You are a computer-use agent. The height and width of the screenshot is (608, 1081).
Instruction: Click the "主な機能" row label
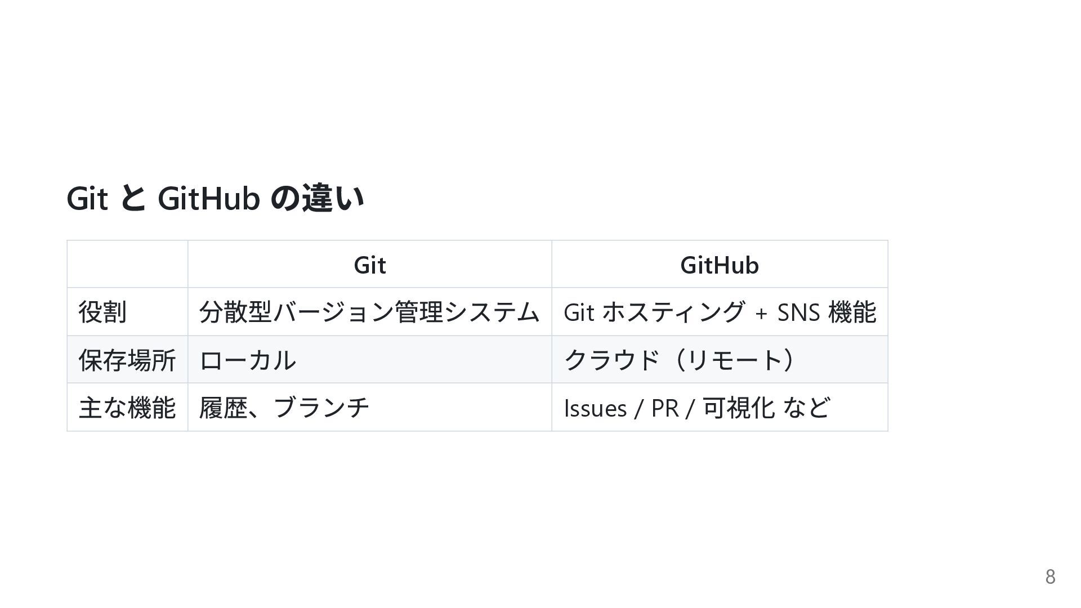(127, 408)
